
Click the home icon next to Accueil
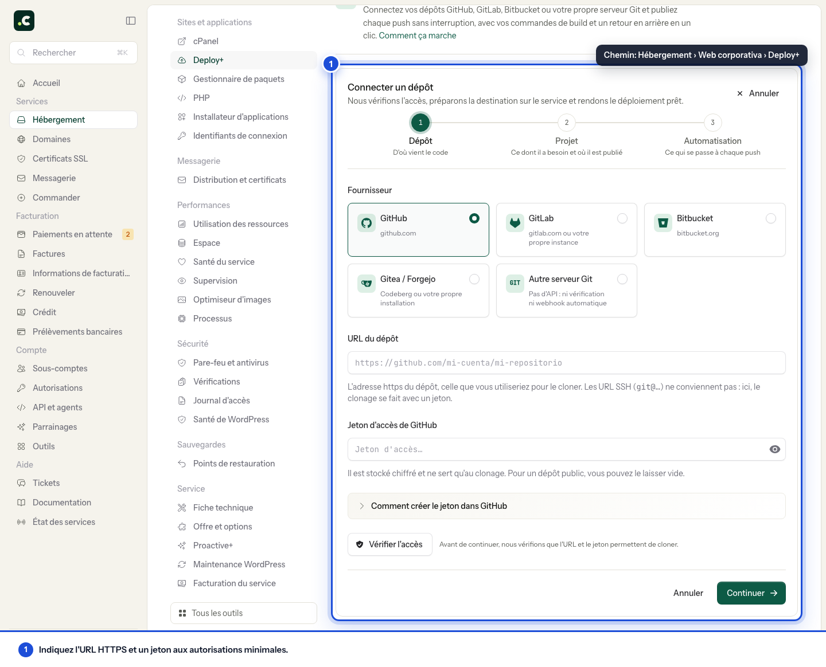point(21,83)
